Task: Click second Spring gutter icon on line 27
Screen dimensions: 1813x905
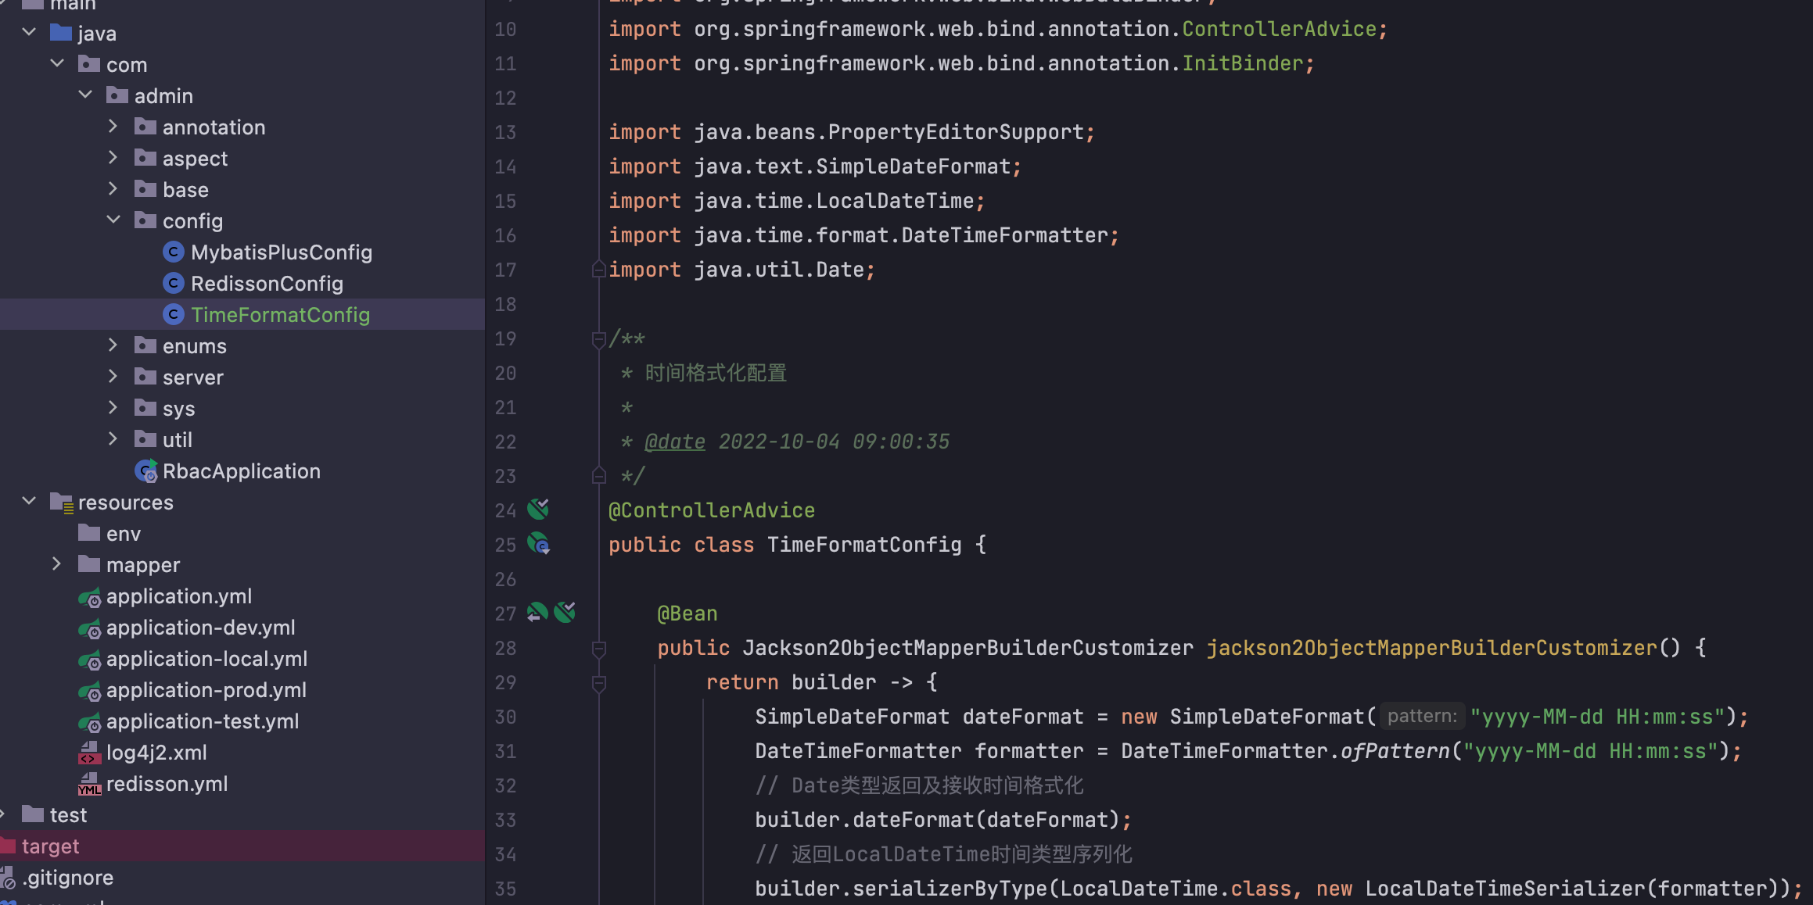Action: coord(565,613)
